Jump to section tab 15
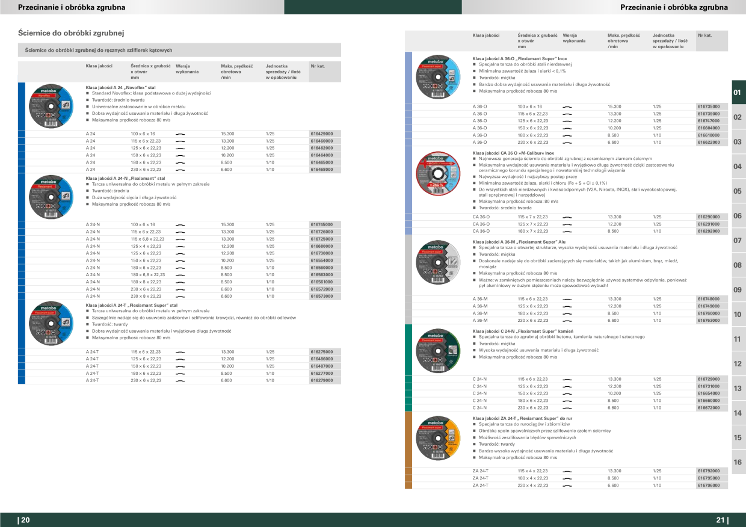746x527 pixels. pos(738,438)
